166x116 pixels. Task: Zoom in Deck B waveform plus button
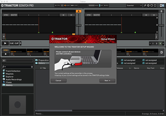(157, 18)
